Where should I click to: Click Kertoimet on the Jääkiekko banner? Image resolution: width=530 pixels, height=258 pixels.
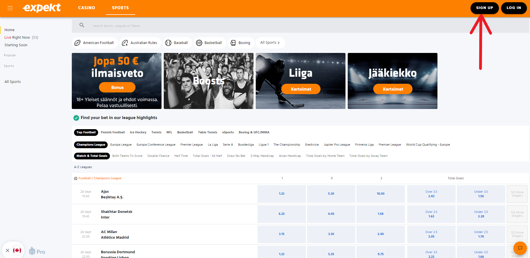click(393, 89)
